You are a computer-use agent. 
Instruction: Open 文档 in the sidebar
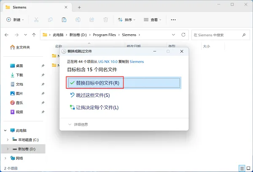click(16, 84)
